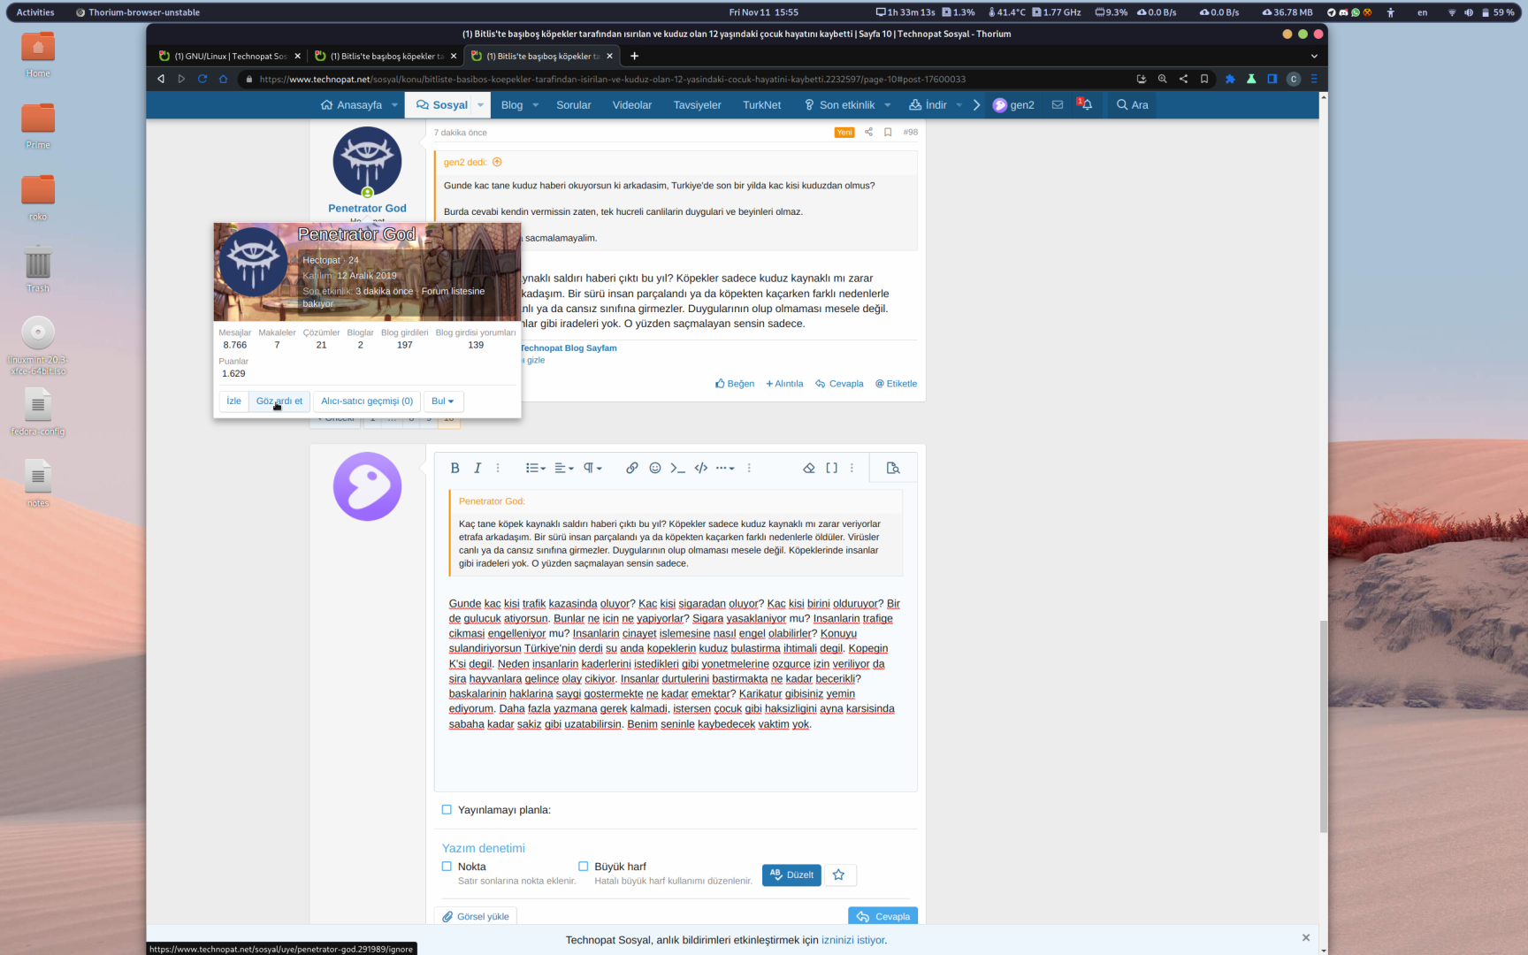Go back with the browser back arrow
Image resolution: width=1528 pixels, height=955 pixels.
click(x=161, y=79)
